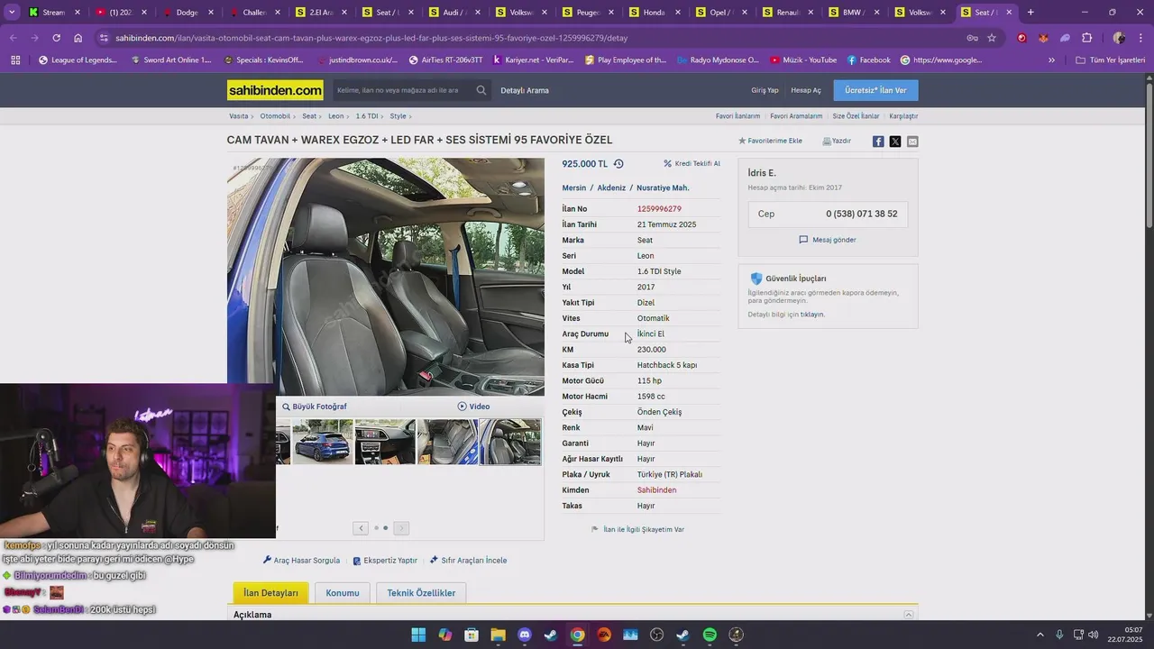Click Mesaj gönder to seller
This screenshot has height=649, width=1154.
tap(828, 240)
